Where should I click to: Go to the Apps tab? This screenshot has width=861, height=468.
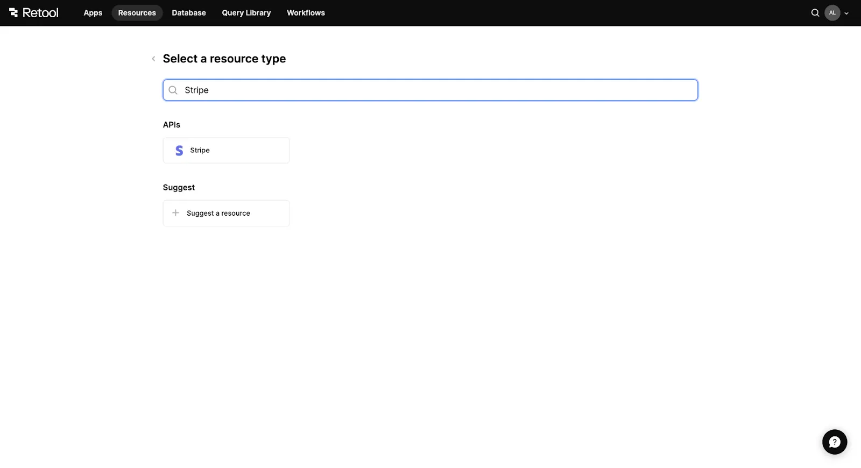pyautogui.click(x=93, y=13)
